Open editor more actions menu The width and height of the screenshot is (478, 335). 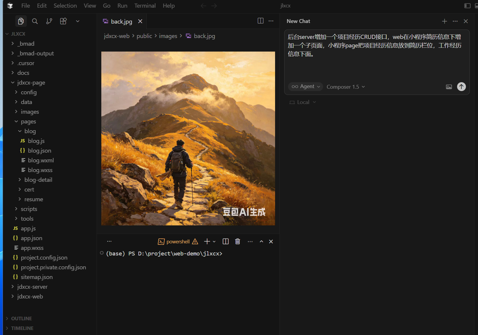coord(271,21)
